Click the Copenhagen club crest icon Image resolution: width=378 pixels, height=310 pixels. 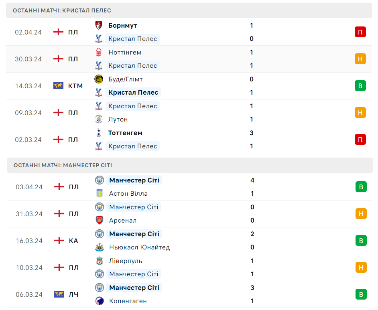point(99,301)
